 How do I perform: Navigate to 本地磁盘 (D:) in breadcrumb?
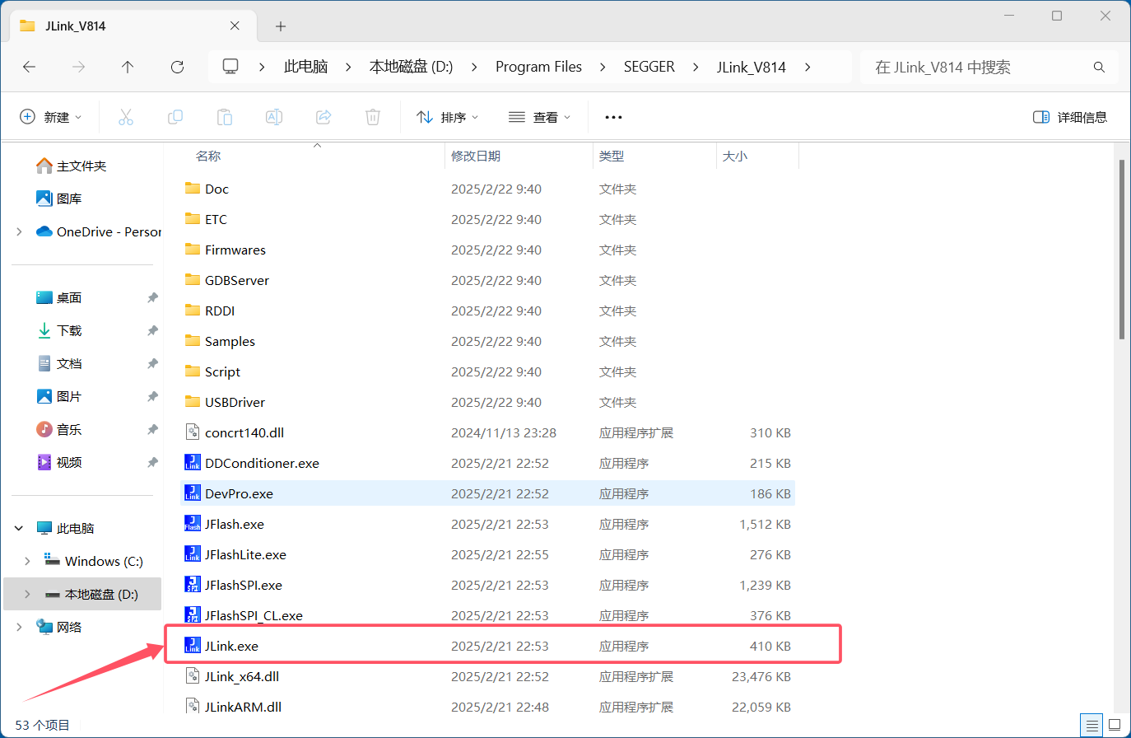point(411,67)
